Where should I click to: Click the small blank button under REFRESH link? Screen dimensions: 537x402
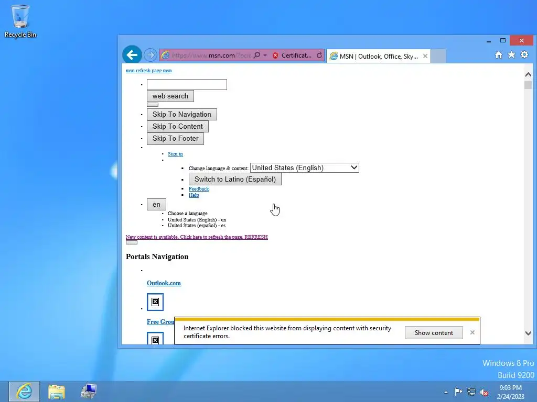(x=132, y=242)
